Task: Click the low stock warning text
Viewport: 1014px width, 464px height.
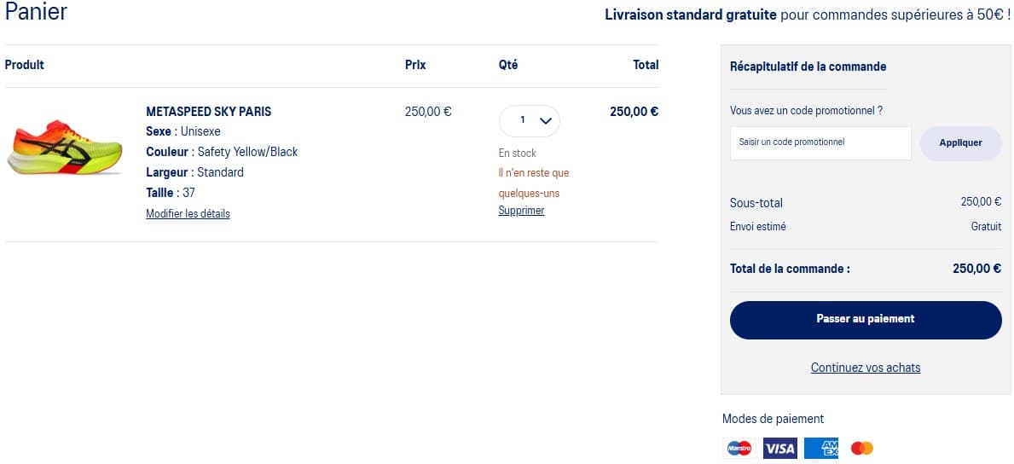Action: click(534, 183)
